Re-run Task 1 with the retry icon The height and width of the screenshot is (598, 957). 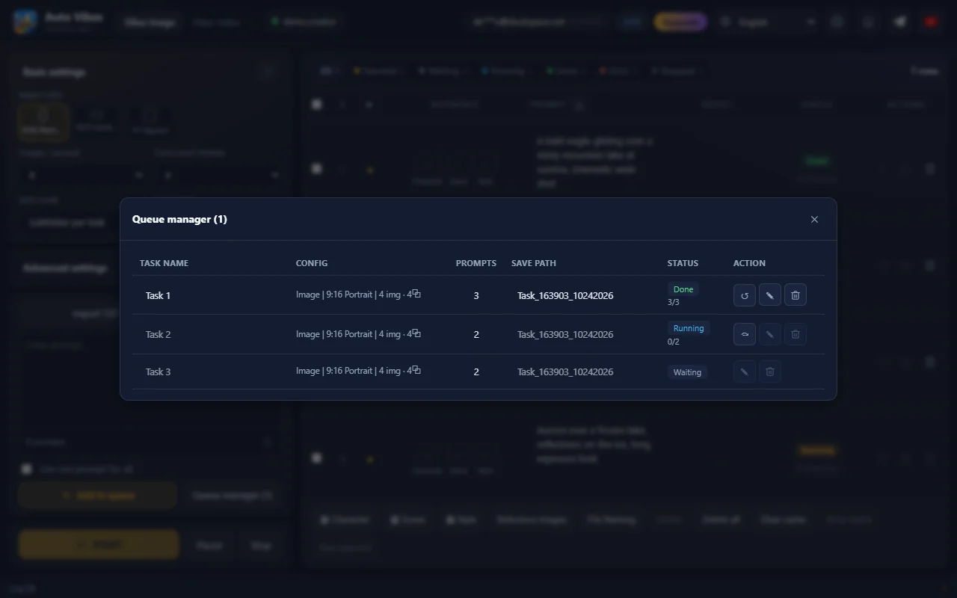(745, 295)
